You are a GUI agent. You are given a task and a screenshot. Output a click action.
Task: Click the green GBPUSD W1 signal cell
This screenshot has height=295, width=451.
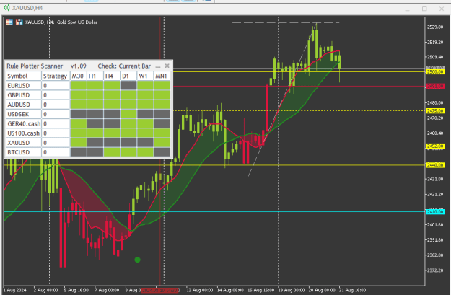click(145, 95)
